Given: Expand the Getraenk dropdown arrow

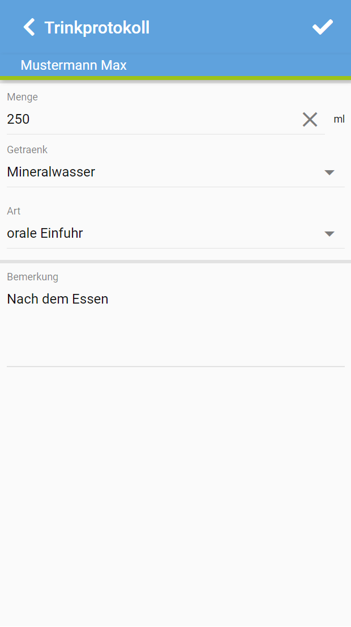Looking at the screenshot, I should 329,172.
